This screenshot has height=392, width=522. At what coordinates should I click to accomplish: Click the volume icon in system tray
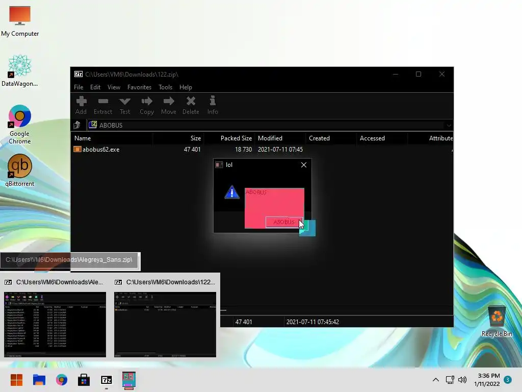pyautogui.click(x=462, y=380)
